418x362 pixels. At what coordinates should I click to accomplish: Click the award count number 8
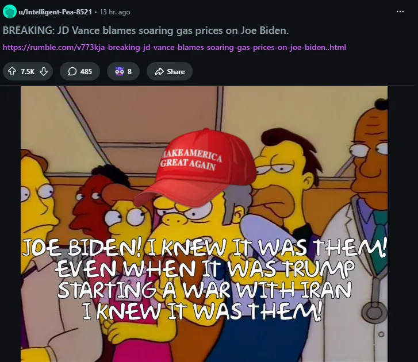[129, 72]
